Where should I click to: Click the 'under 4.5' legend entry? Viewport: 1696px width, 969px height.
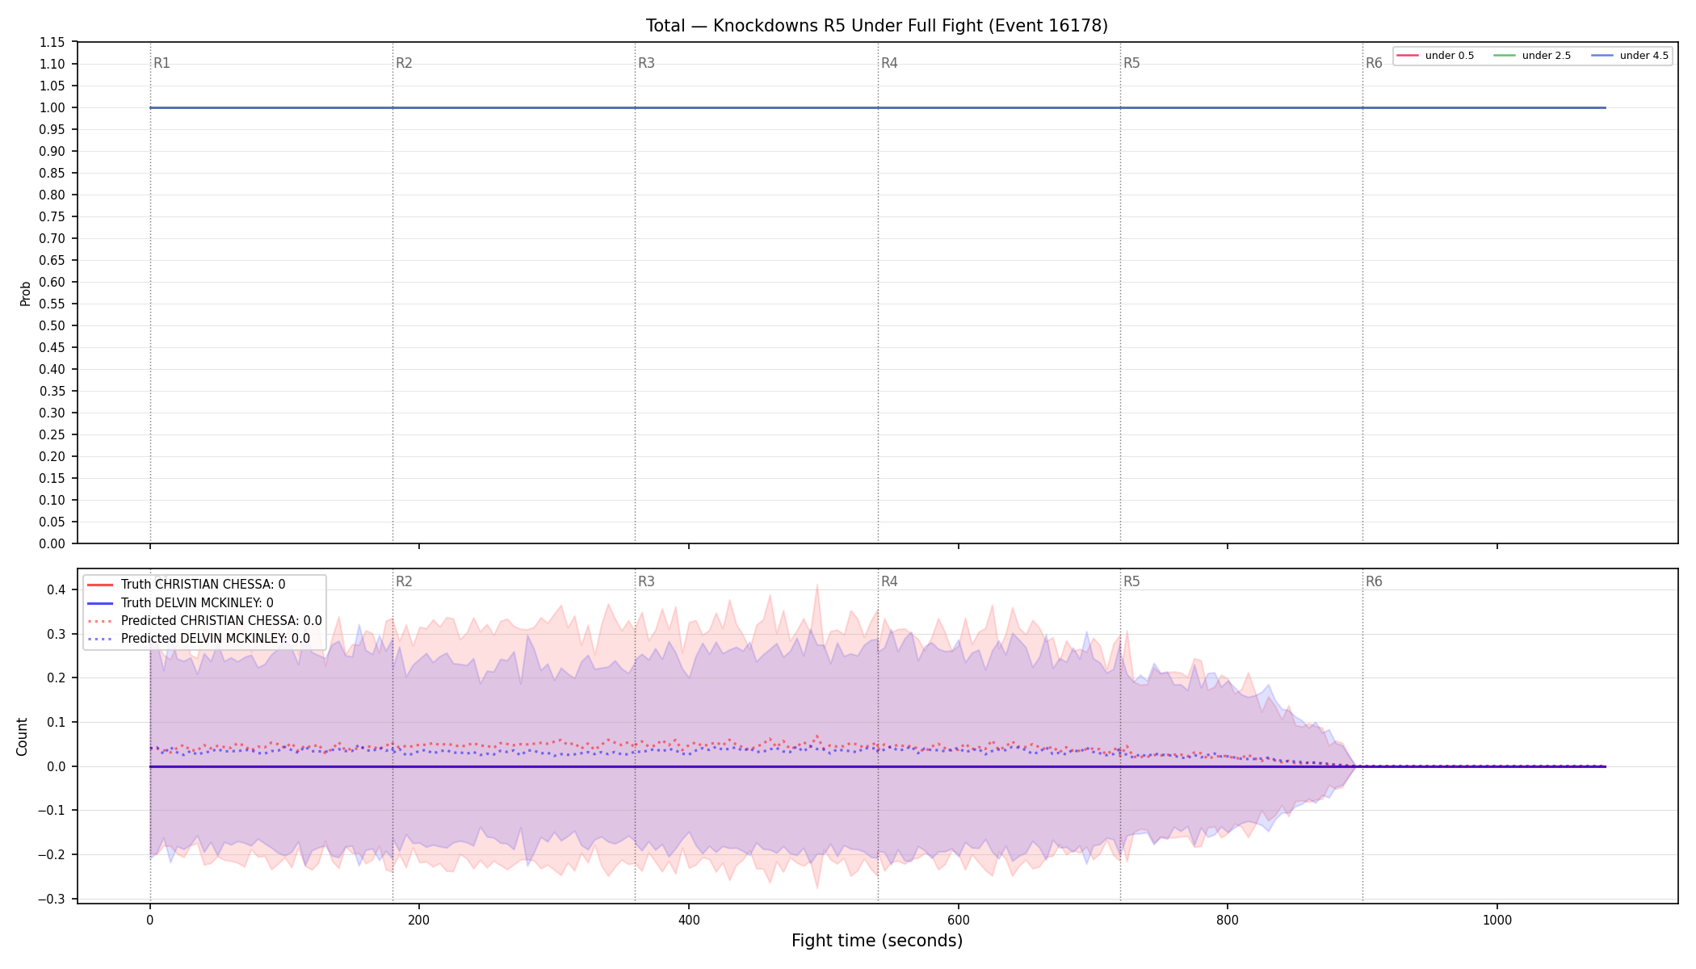pos(1630,56)
